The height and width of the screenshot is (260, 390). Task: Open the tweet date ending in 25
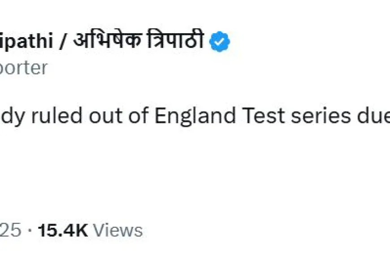tap(11, 230)
